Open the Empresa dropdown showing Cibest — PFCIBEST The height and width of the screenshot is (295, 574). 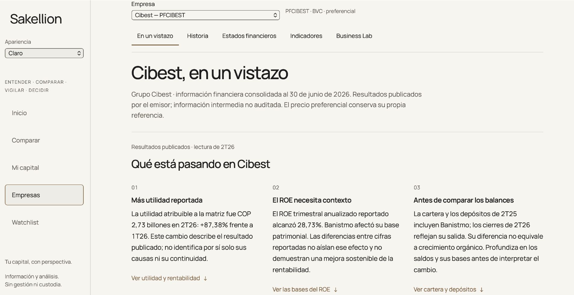click(205, 15)
